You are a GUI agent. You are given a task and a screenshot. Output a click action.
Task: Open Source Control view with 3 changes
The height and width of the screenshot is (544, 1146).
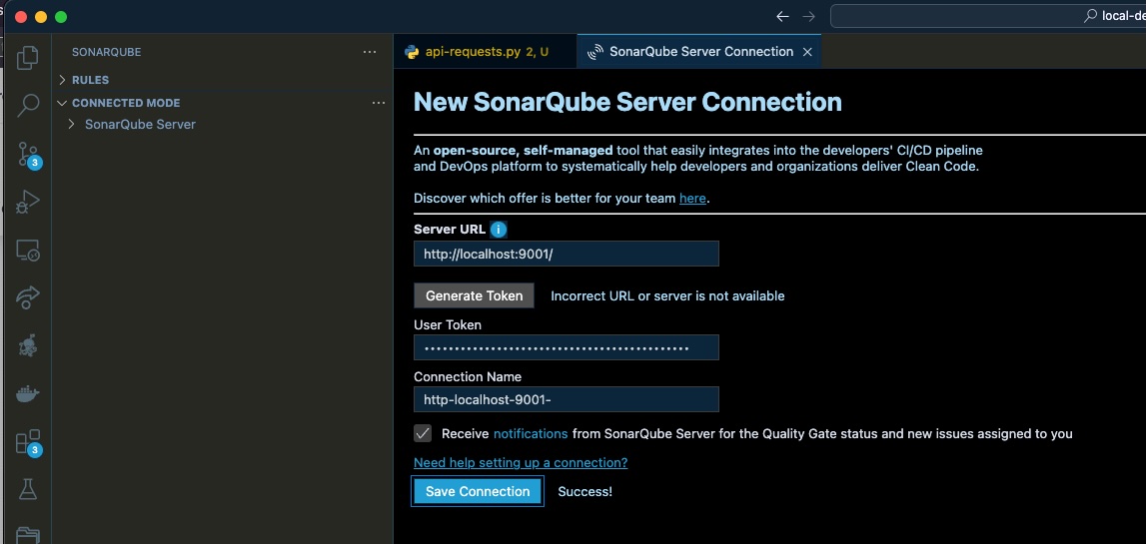[28, 154]
